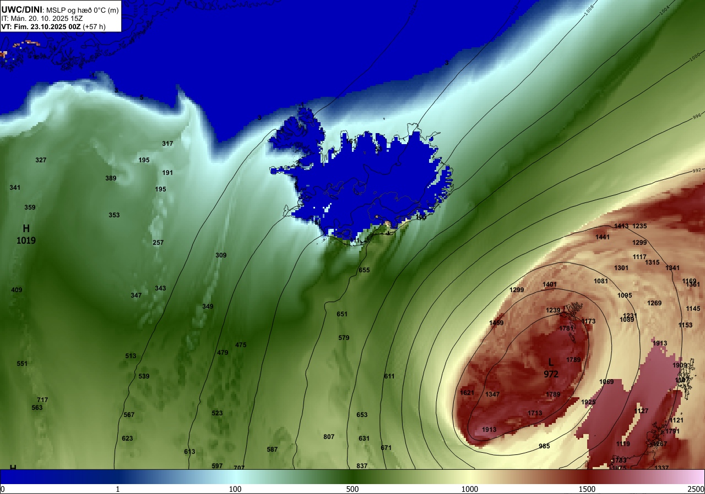The width and height of the screenshot is (705, 494).
Task: Click the 1008 isobar contour label
Action: point(590,10)
